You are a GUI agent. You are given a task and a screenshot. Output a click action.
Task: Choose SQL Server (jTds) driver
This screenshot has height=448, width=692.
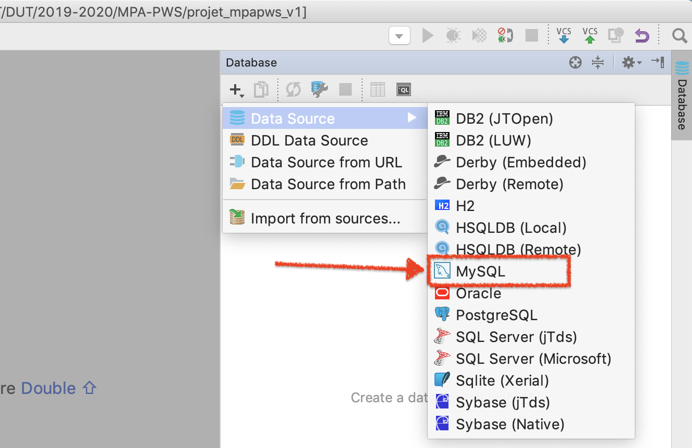(x=531, y=337)
